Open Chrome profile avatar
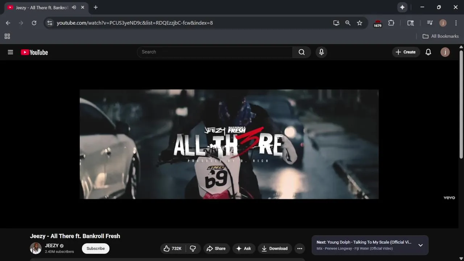The image size is (464, 261). click(443, 23)
